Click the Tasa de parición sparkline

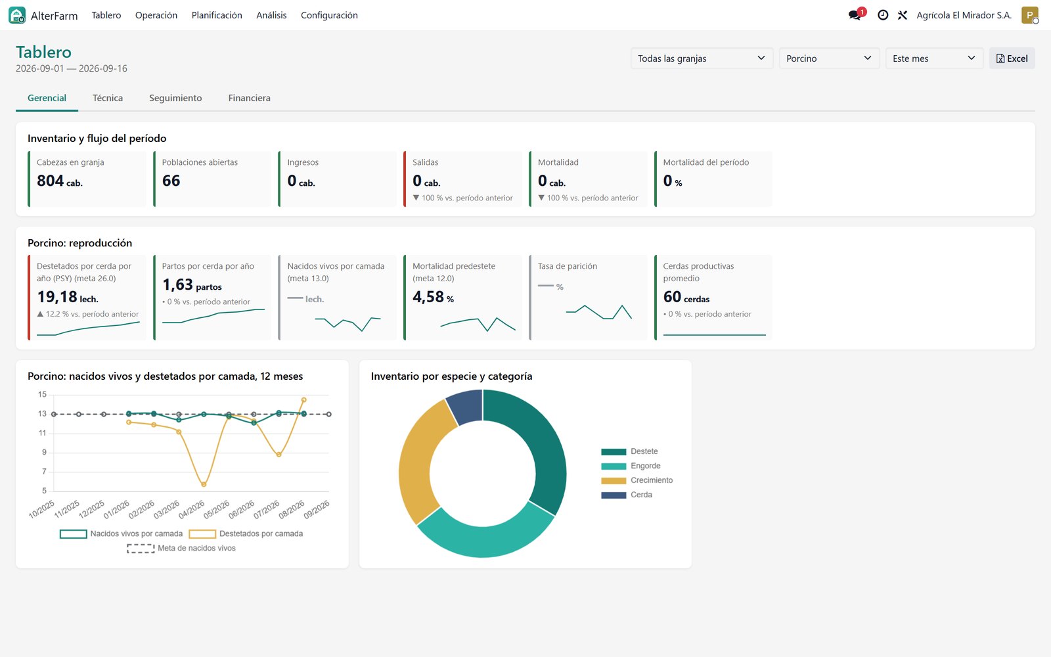(598, 312)
